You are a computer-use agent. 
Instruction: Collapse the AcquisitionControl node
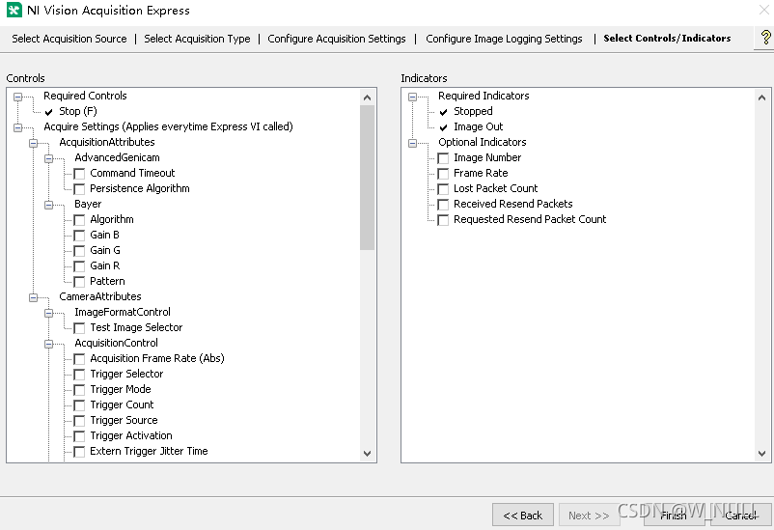[48, 344]
